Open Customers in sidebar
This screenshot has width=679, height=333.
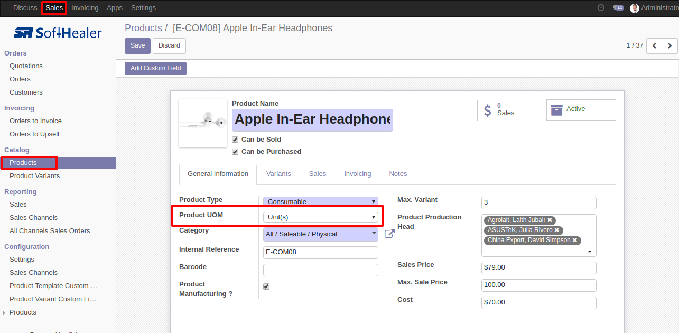(x=26, y=92)
